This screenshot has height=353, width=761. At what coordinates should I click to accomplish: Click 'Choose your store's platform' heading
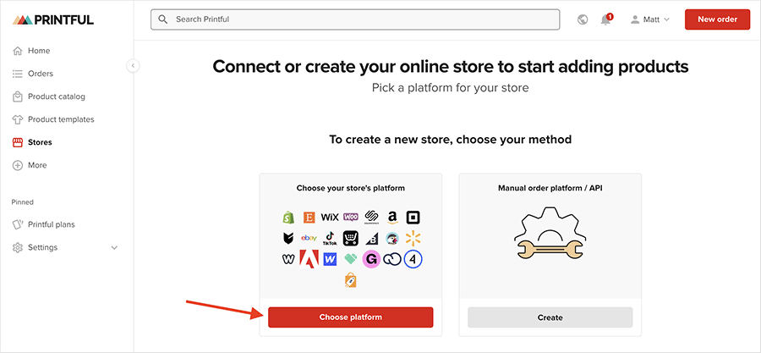coord(350,187)
